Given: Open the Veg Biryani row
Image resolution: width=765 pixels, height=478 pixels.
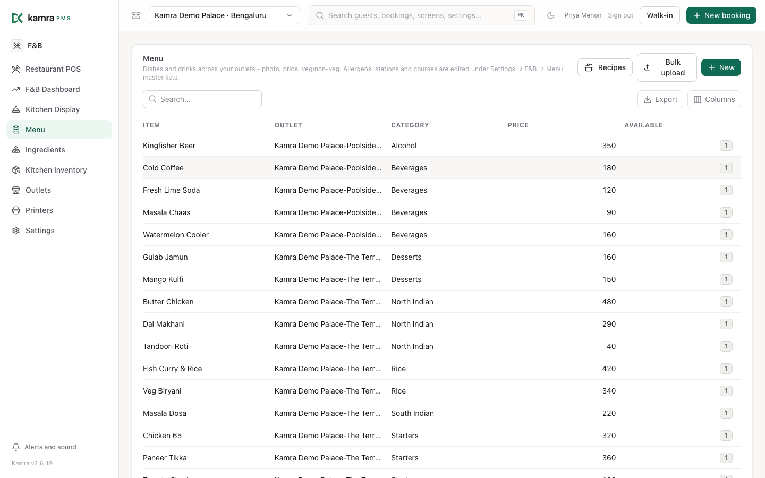Looking at the screenshot, I should [442, 391].
